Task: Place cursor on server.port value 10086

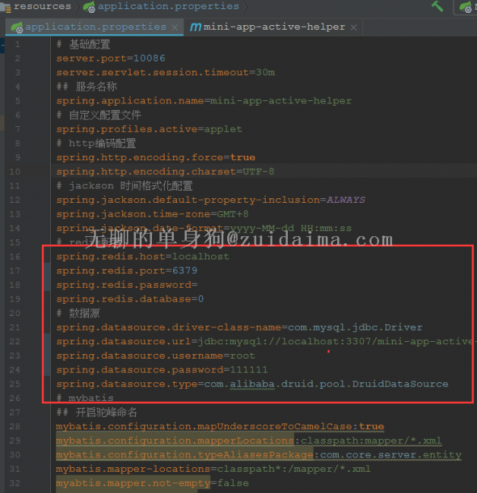Action: (150, 58)
